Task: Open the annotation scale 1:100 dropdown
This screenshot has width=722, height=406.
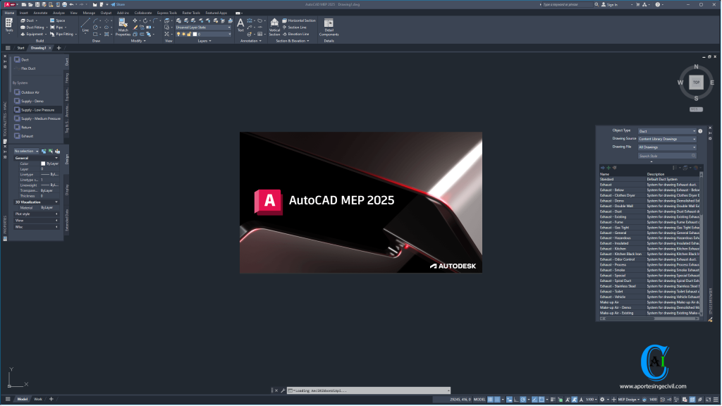Action: tap(592, 398)
